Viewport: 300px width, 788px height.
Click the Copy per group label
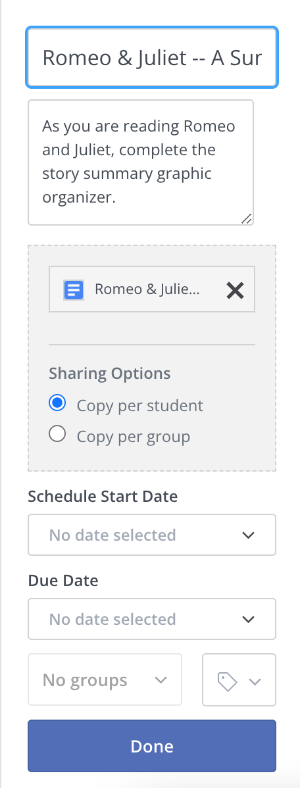click(133, 436)
